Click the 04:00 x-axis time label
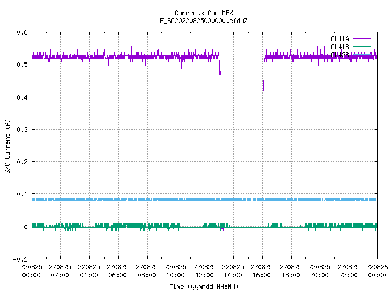This screenshot has width=389, height=292. click(x=89, y=275)
